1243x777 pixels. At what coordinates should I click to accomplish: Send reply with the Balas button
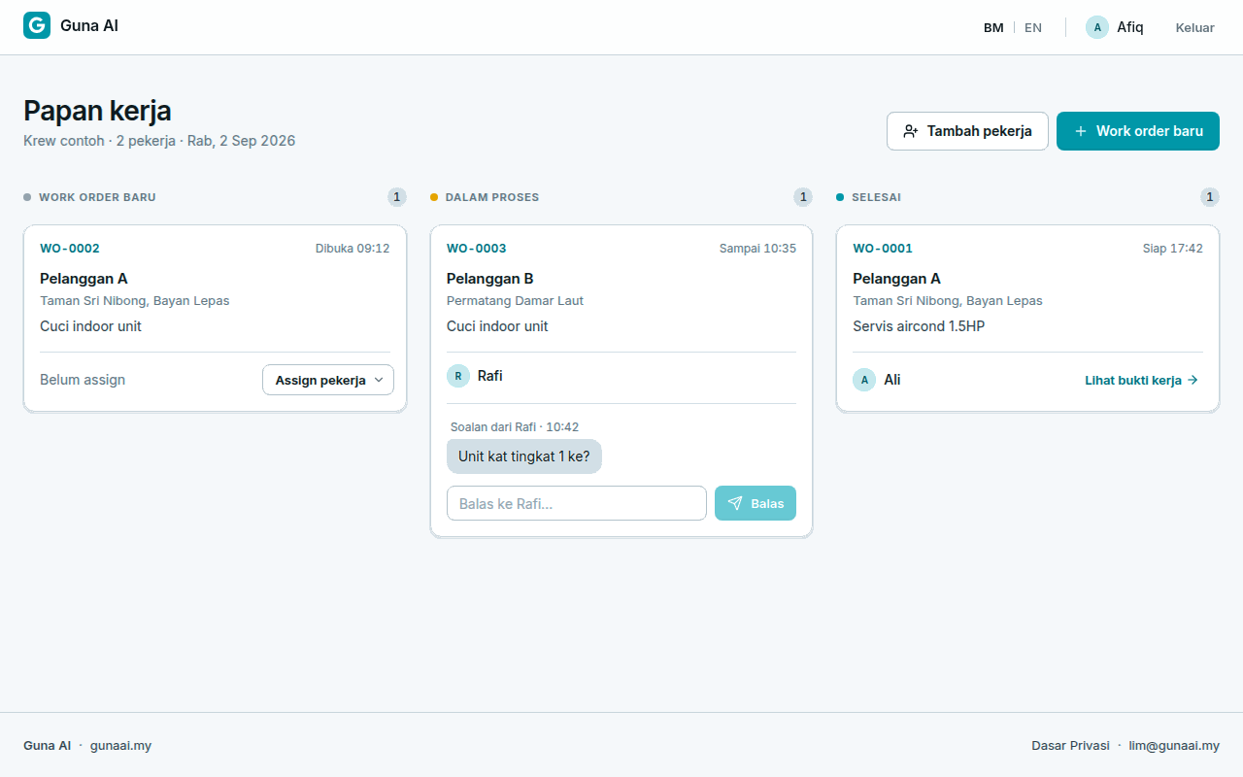click(756, 503)
